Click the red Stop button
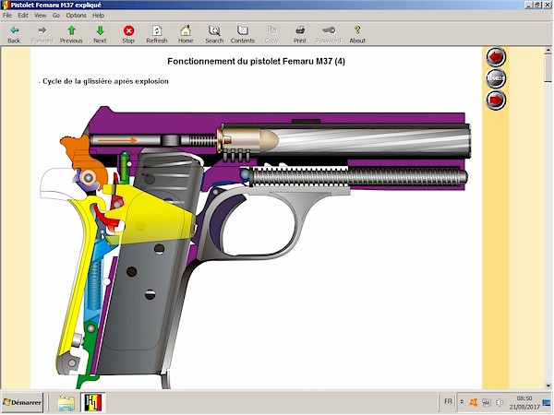554x415 pixels. point(128,35)
